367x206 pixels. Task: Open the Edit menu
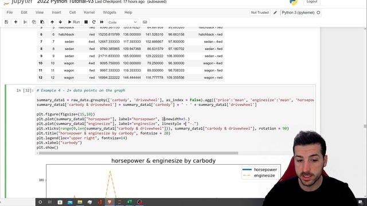(24, 13)
